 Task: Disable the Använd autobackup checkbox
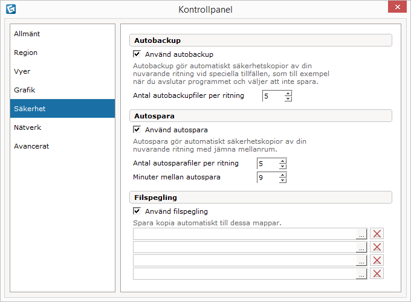click(x=137, y=54)
